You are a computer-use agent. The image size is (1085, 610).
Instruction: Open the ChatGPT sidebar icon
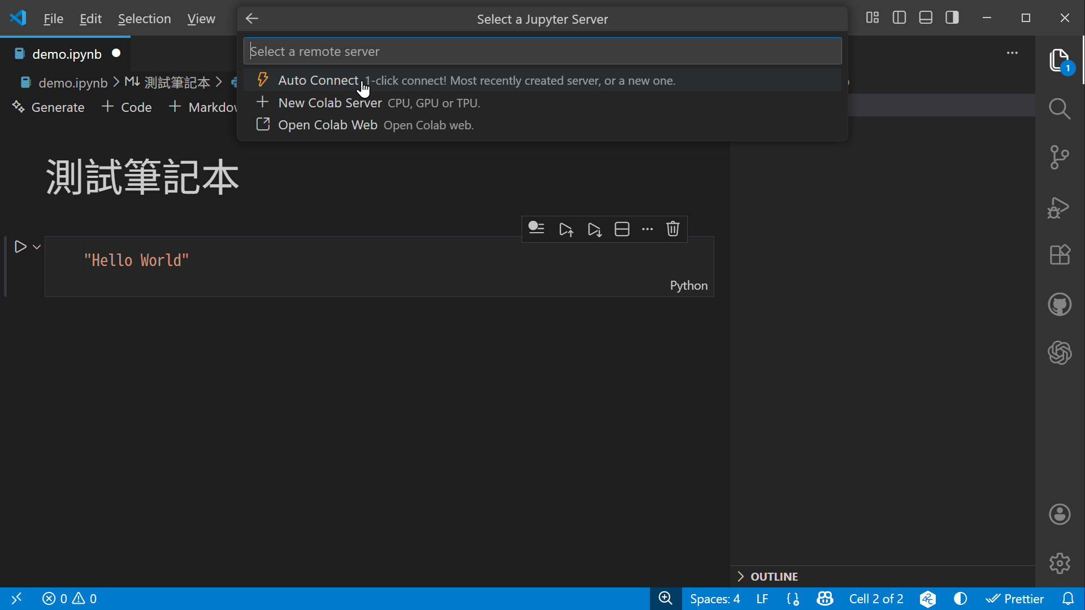point(1060,353)
